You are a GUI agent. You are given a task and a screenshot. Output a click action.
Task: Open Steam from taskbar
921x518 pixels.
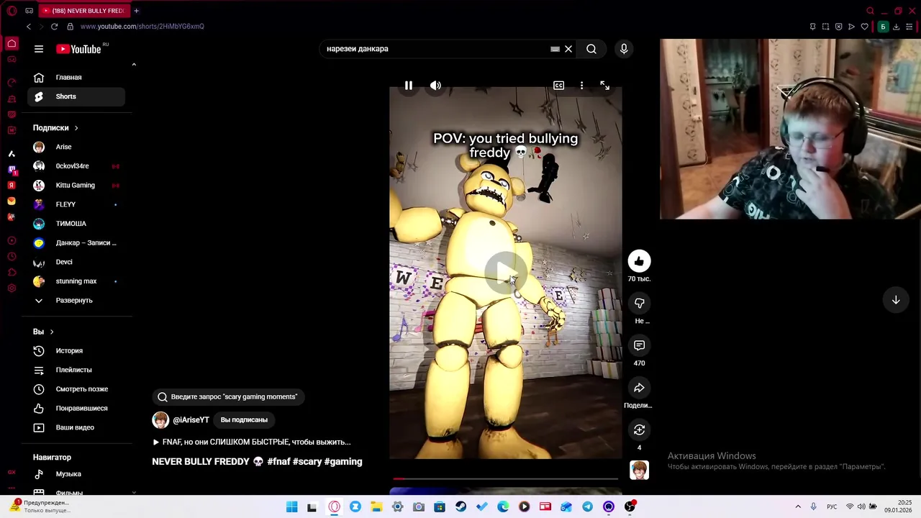click(x=460, y=507)
